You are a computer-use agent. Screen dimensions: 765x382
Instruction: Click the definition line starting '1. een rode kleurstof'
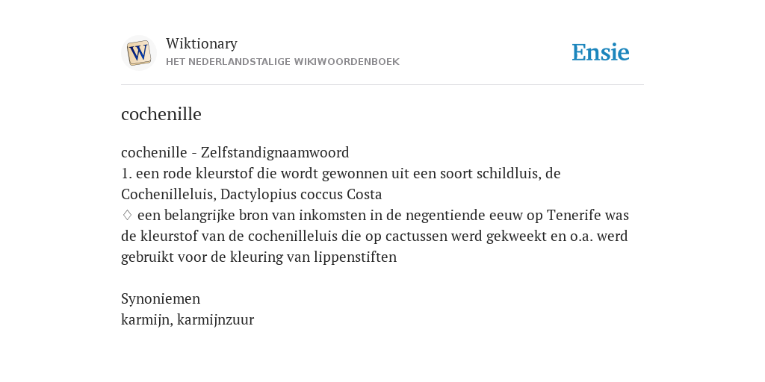tap(341, 173)
